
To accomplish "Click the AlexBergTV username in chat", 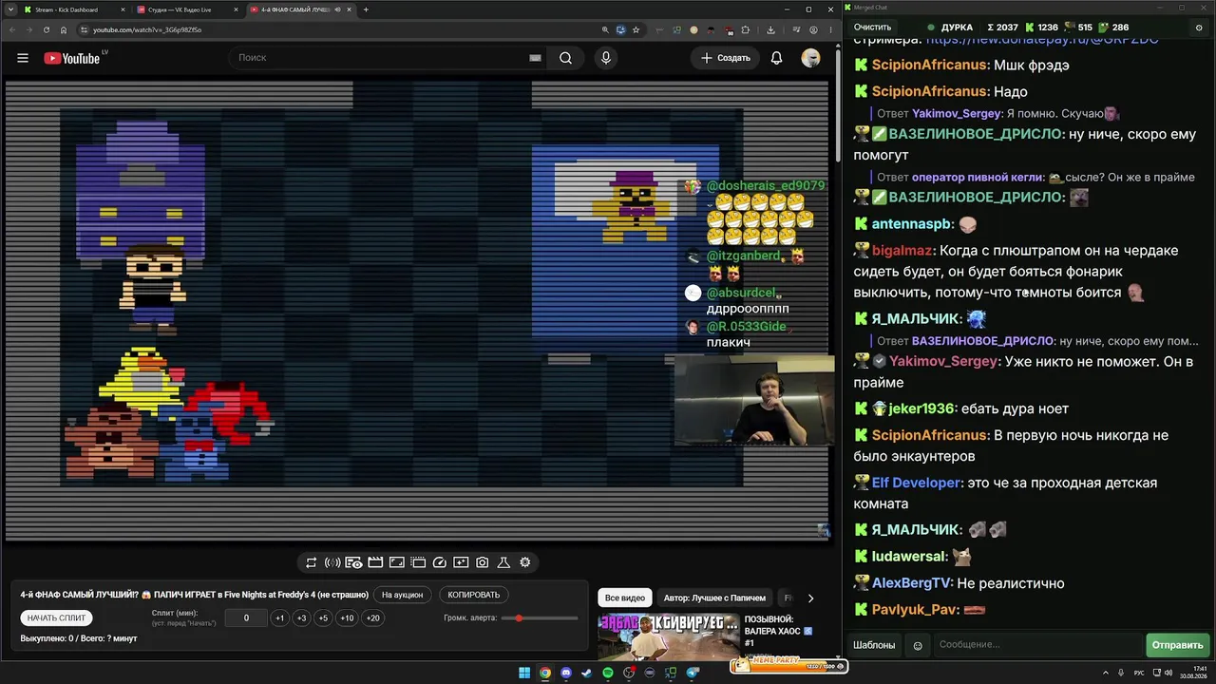I will [912, 583].
